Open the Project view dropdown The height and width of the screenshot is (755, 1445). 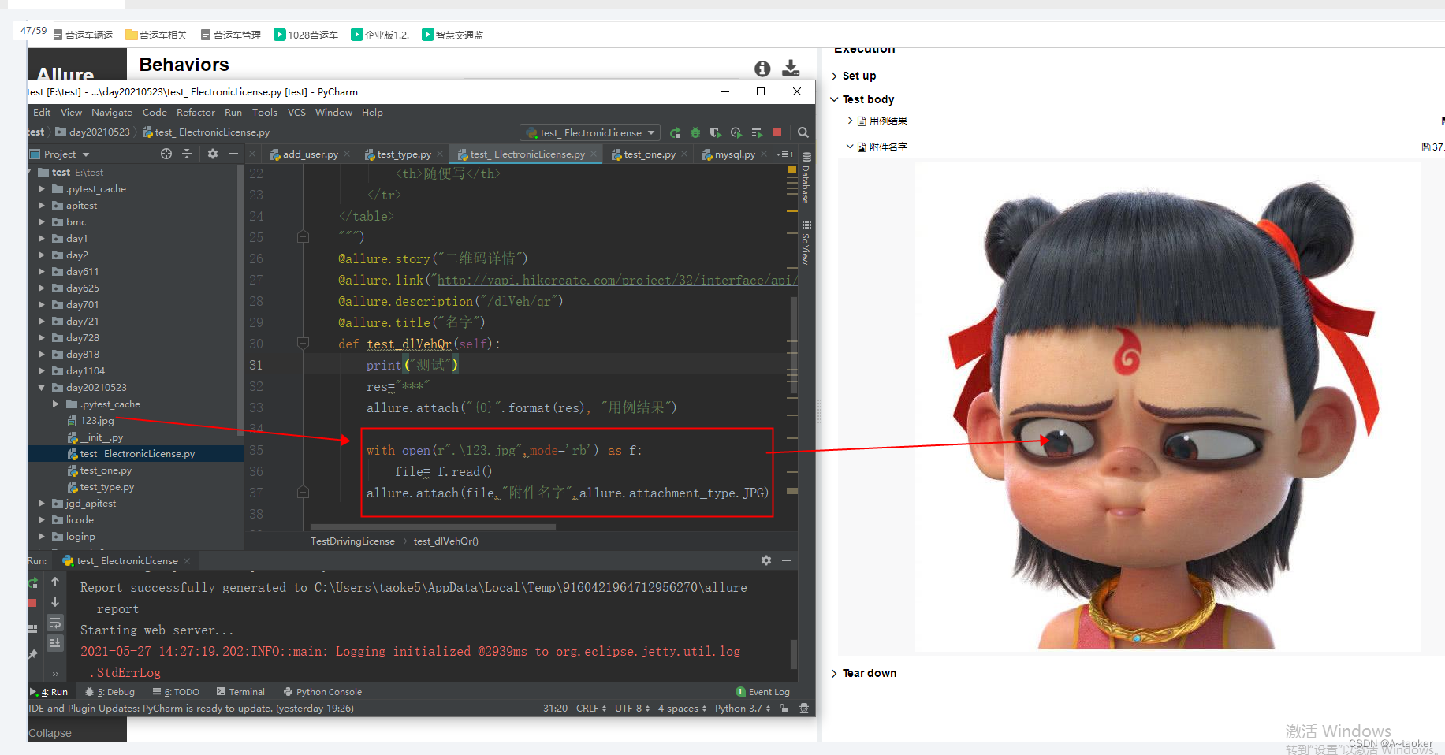pos(86,154)
